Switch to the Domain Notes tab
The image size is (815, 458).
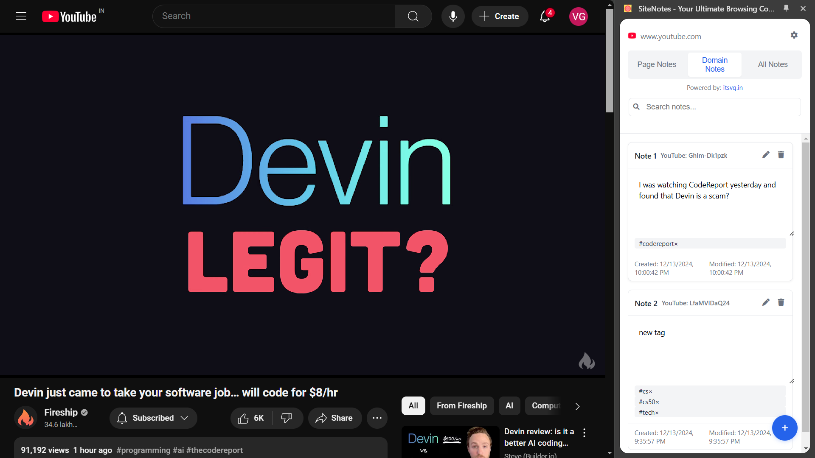[x=715, y=64]
